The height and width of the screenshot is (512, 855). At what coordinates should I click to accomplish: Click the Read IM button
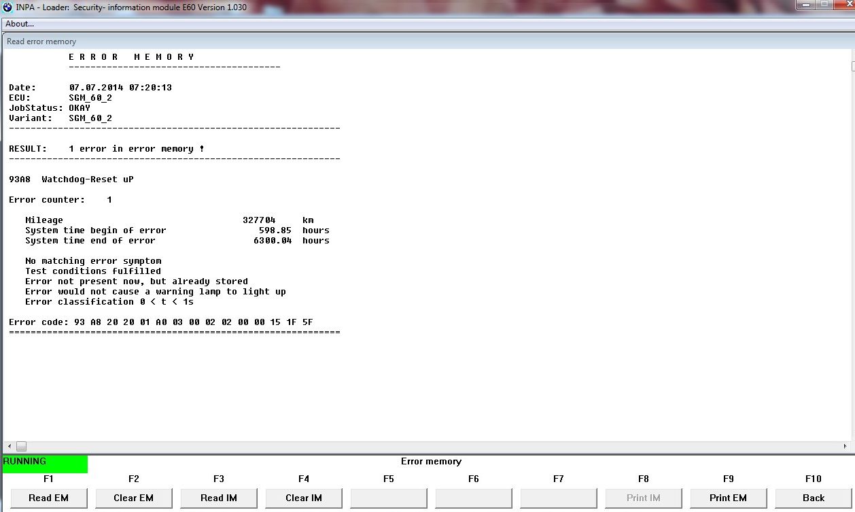click(218, 498)
